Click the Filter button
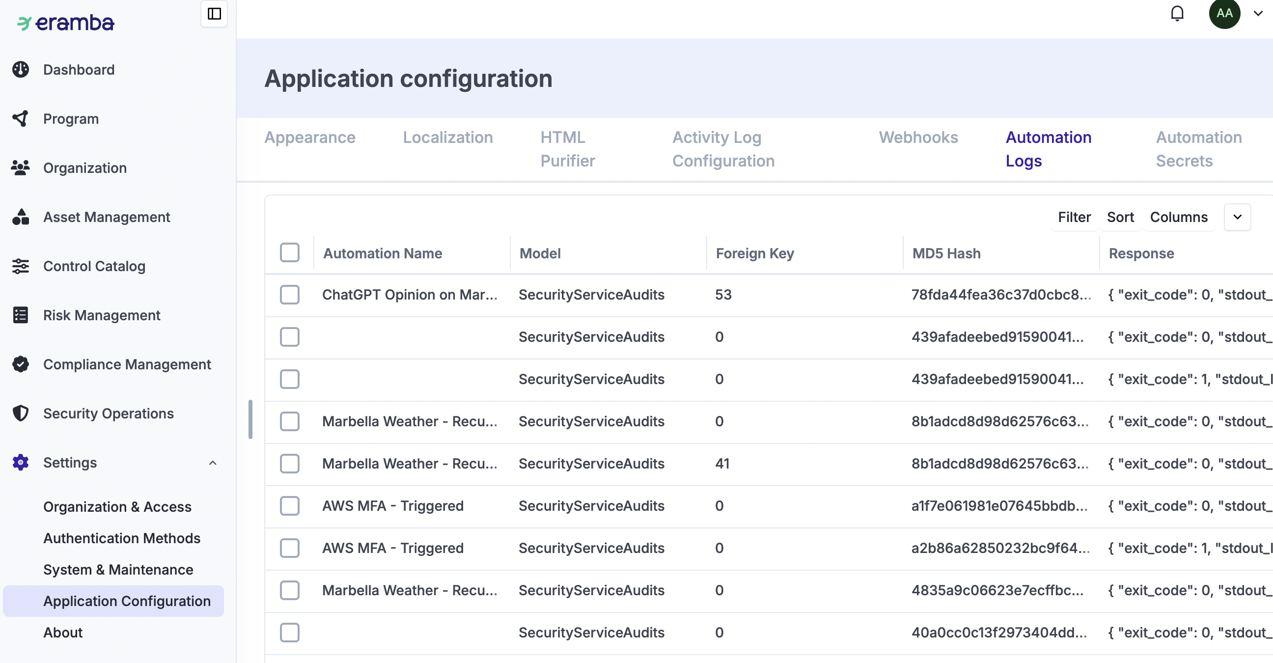 1074,218
